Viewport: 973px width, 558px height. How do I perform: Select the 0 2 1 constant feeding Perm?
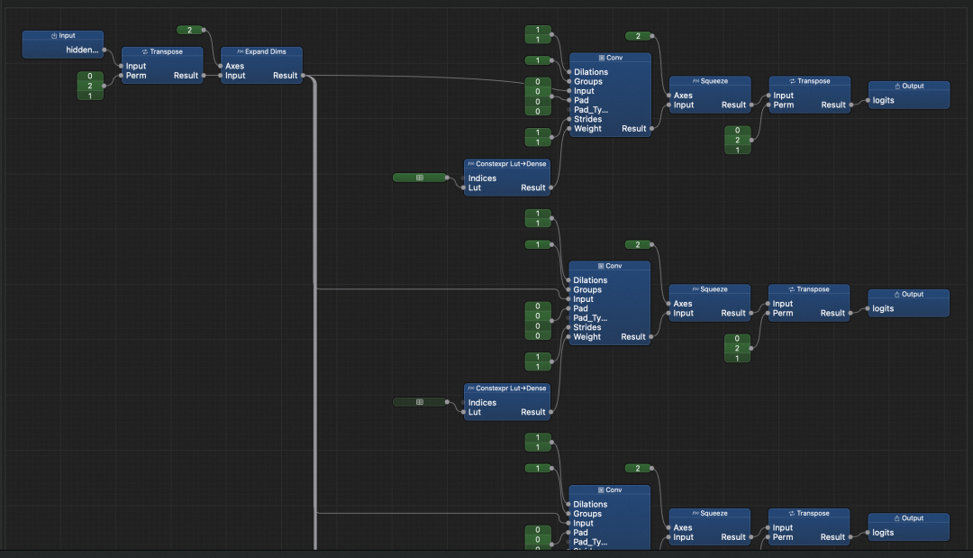coord(90,86)
